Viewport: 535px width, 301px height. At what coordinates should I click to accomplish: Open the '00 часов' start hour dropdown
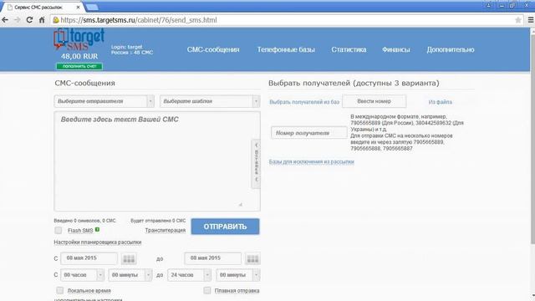click(x=82, y=275)
